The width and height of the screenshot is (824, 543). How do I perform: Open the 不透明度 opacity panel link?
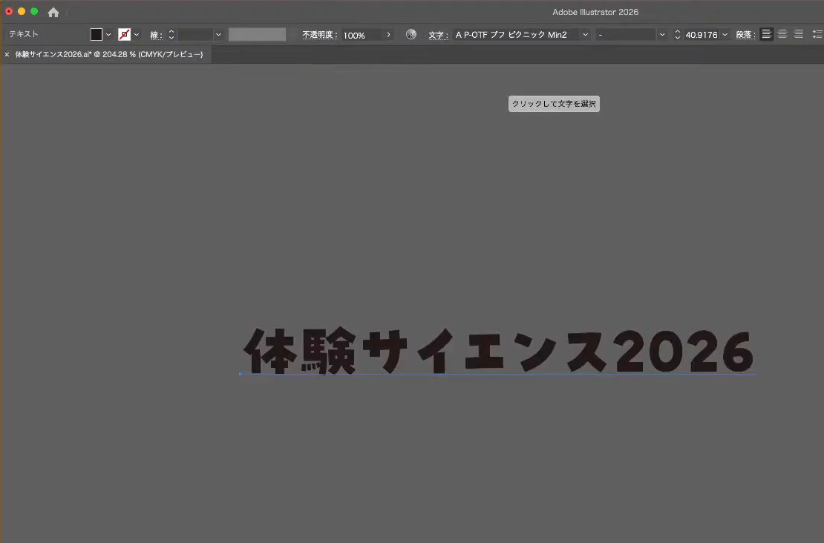click(x=319, y=35)
